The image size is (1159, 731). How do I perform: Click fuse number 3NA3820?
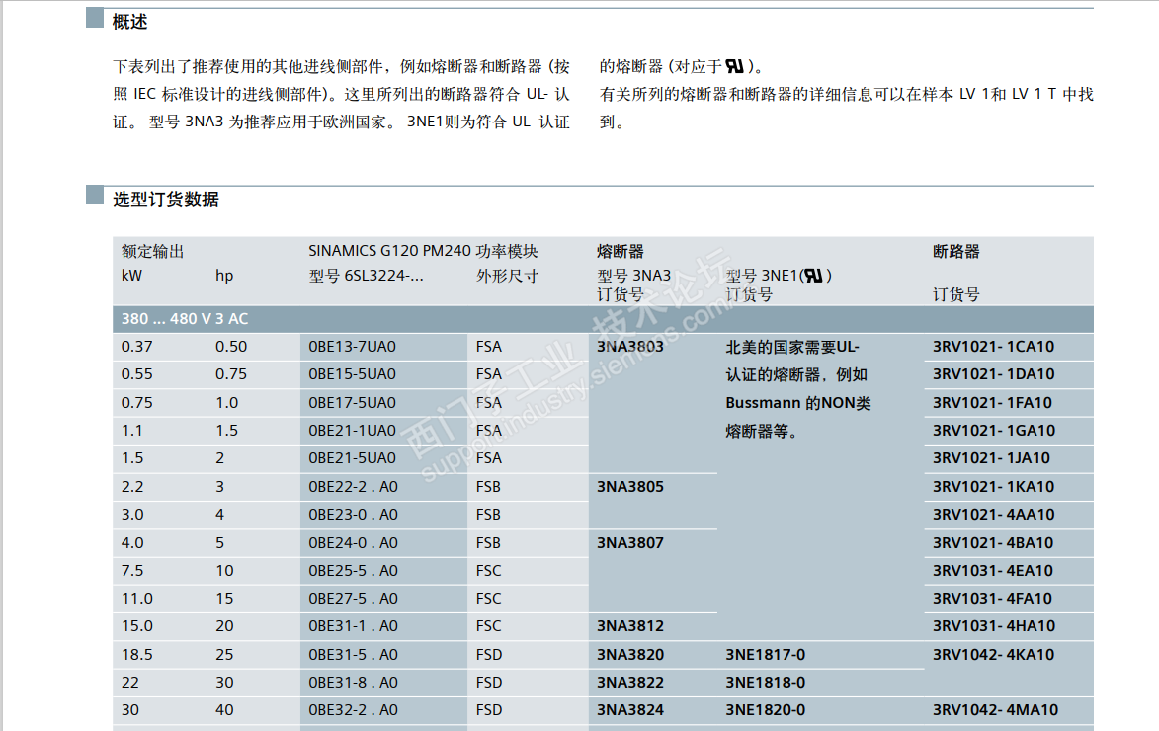pos(629,655)
